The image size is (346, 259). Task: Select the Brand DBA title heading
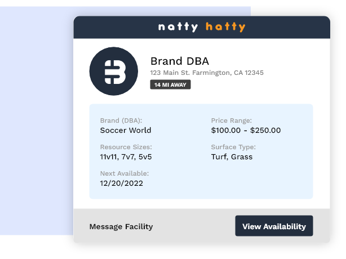coord(179,61)
